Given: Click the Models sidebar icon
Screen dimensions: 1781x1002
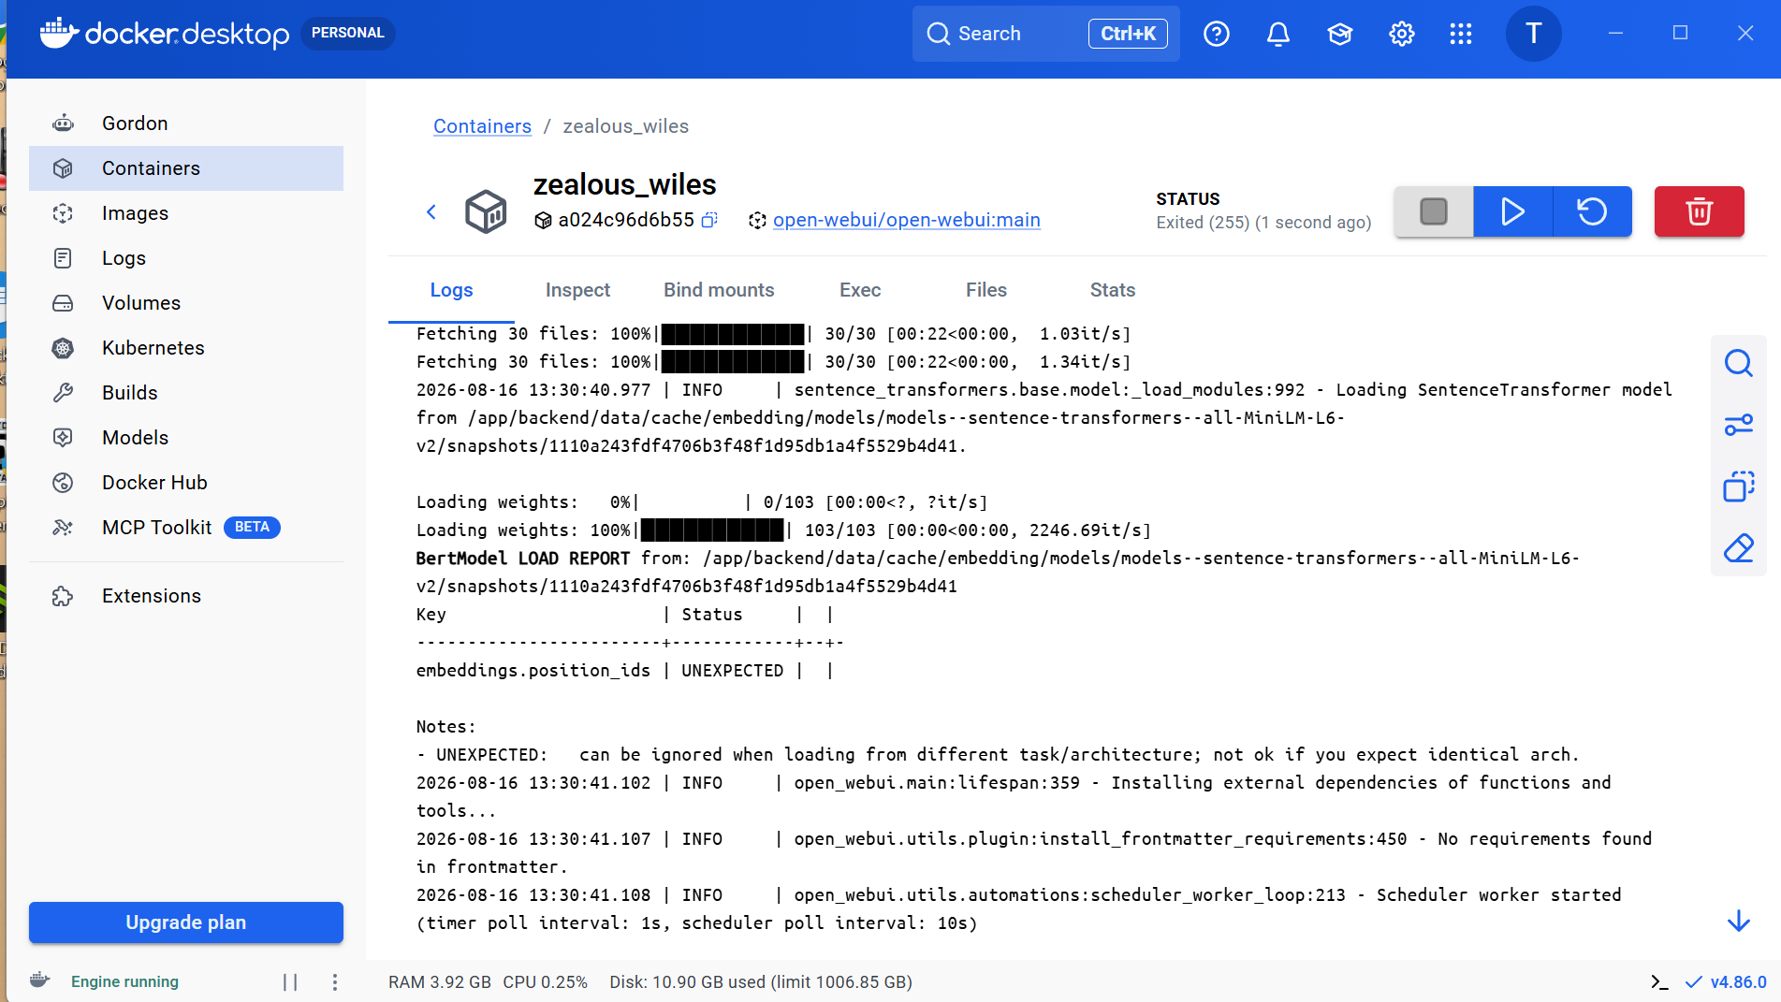Looking at the screenshot, I should coord(63,438).
